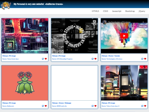This screenshot has height=112, width=149.
Task: Open comments on Tokyo Gone days II card
Action: (x=142, y=106)
